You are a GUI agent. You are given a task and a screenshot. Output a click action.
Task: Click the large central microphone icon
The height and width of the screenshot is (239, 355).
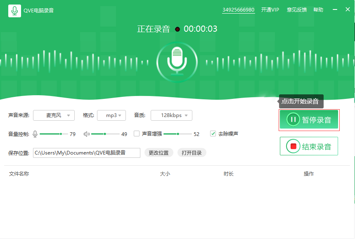pos(177,62)
